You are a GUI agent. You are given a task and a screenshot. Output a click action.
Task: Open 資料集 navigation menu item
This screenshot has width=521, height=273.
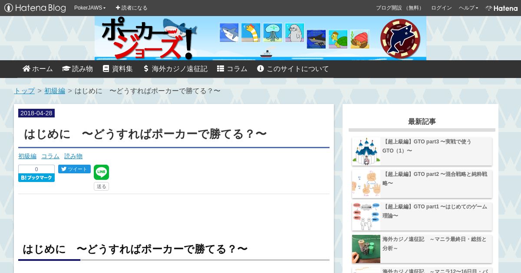(x=118, y=68)
